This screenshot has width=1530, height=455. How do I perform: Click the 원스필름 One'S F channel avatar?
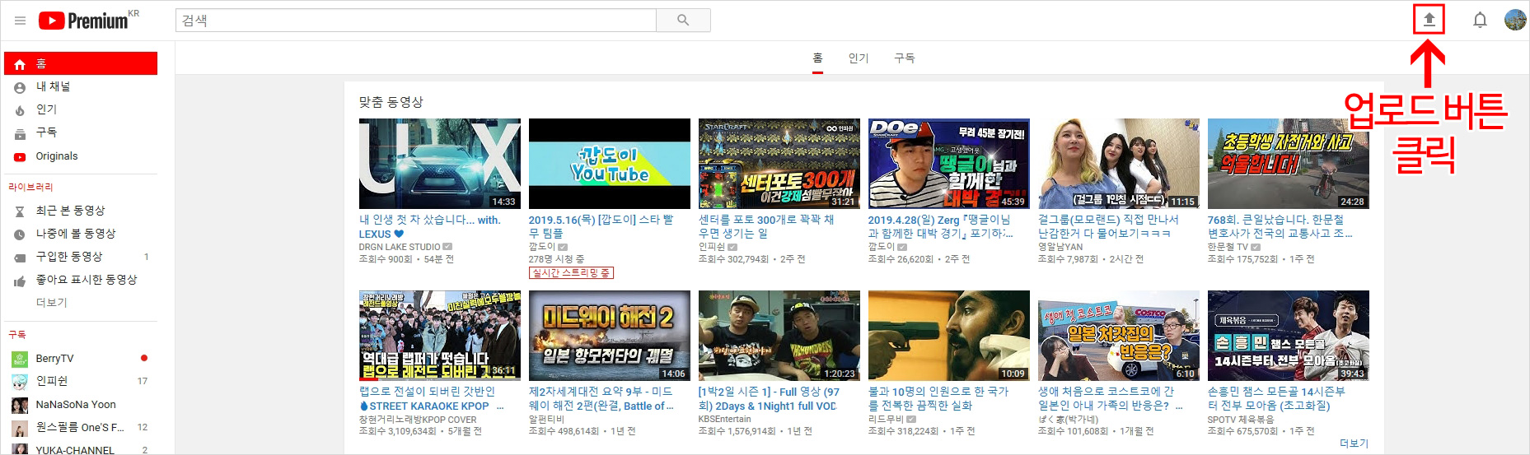click(20, 428)
